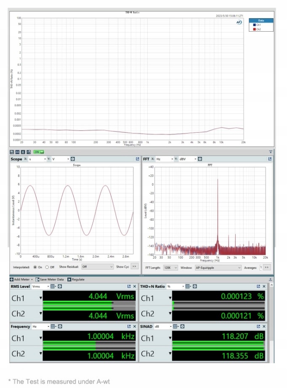Click the fourth graph icon in monitor toolbar

[29, 152]
